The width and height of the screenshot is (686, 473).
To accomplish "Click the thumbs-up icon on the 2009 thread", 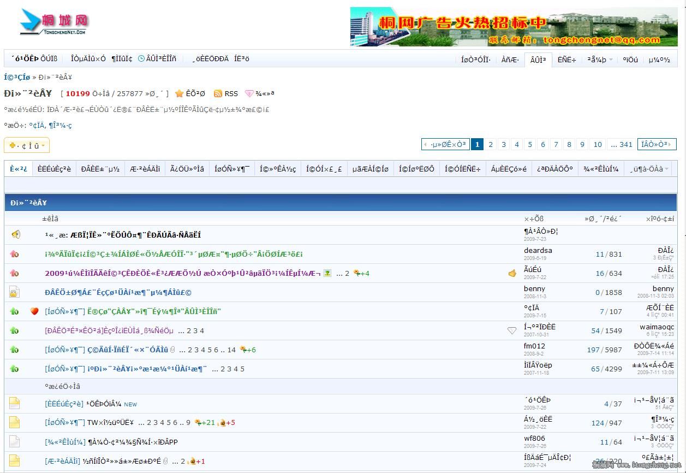I will coord(512,273).
